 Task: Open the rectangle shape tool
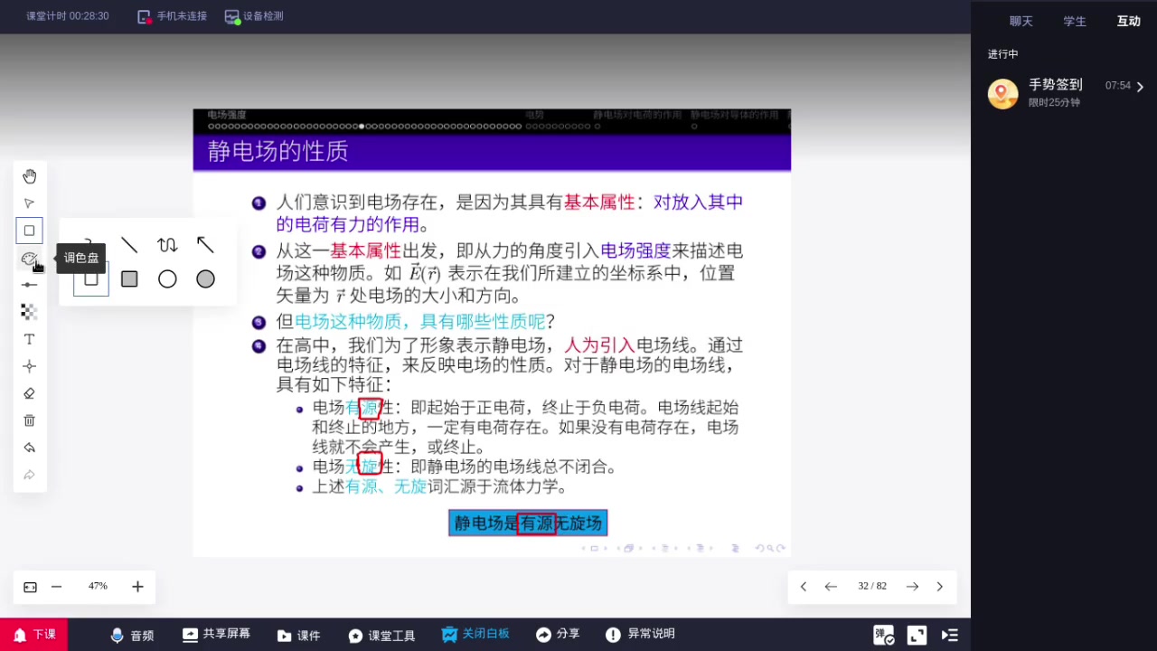[x=29, y=231]
